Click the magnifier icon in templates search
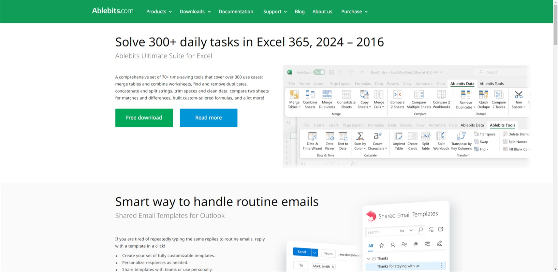The width and height of the screenshot is (558, 272). tap(420, 230)
